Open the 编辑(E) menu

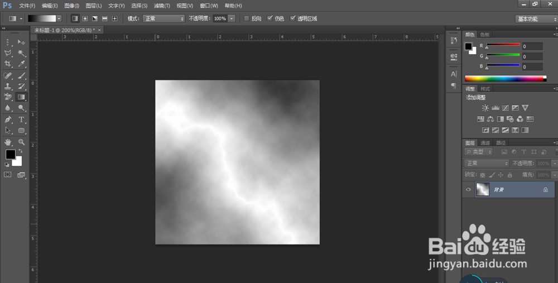(x=50, y=6)
